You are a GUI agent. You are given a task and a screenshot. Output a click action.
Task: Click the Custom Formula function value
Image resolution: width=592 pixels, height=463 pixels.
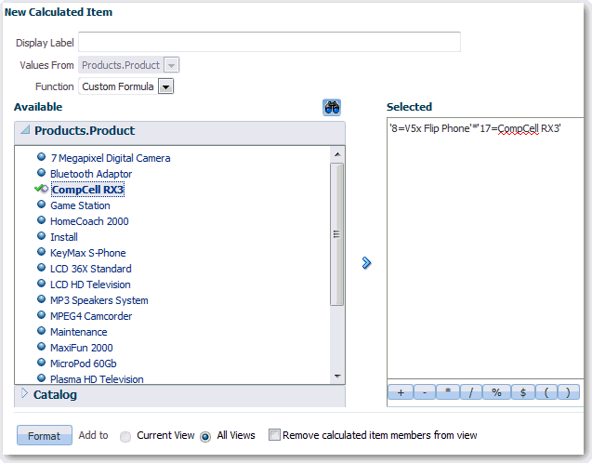(118, 86)
